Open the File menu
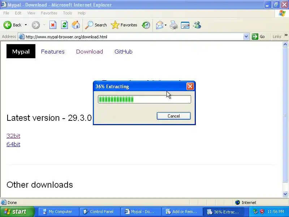 tap(6, 13)
